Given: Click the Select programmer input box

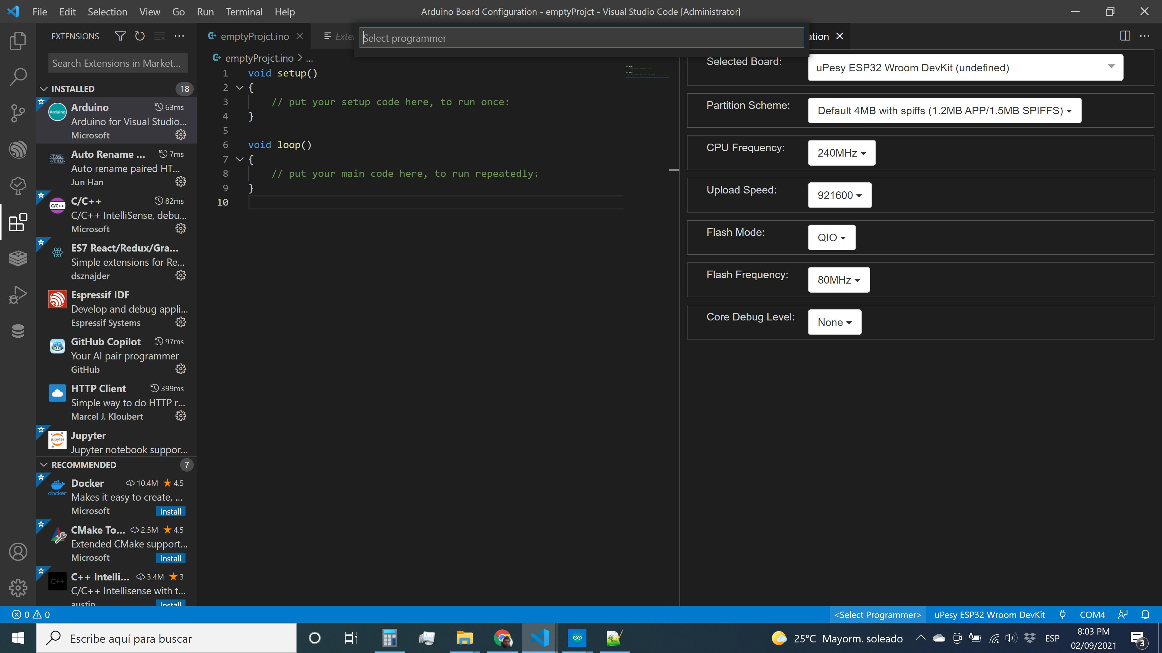Looking at the screenshot, I should click(581, 38).
